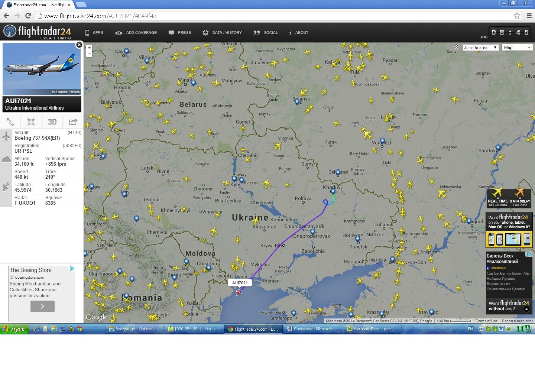Expand the Jump to area dropdown

[x=480, y=48]
